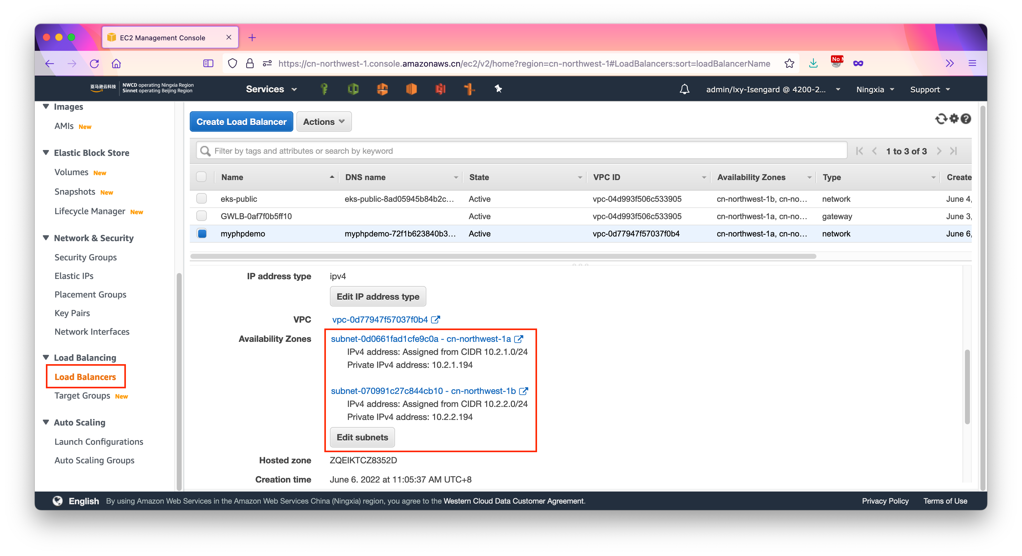Image resolution: width=1022 pixels, height=556 pixels.
Task: Open external link icon beside VPC id
Action: point(436,320)
